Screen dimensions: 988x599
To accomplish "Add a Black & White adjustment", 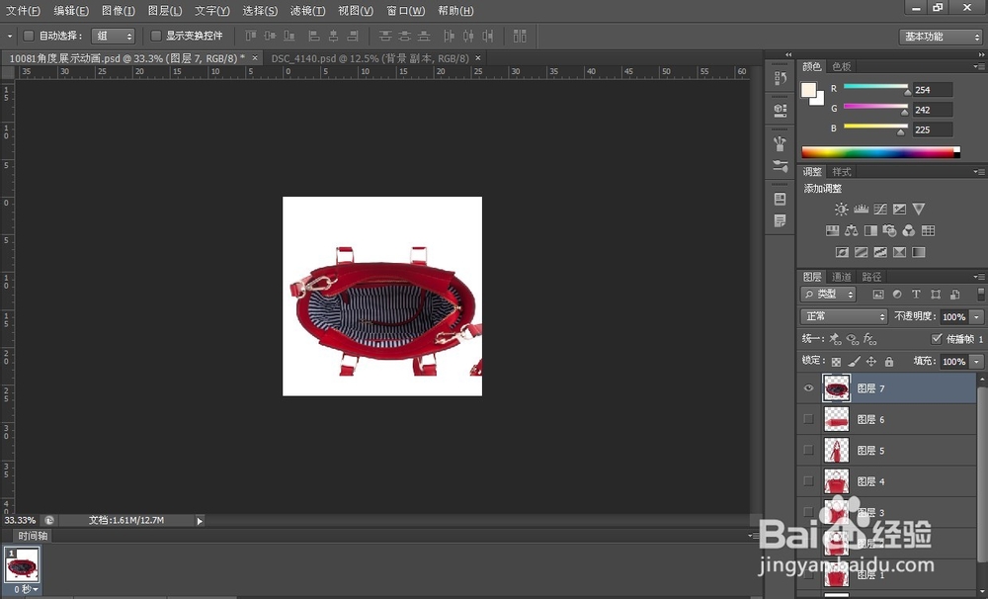I will [x=870, y=230].
